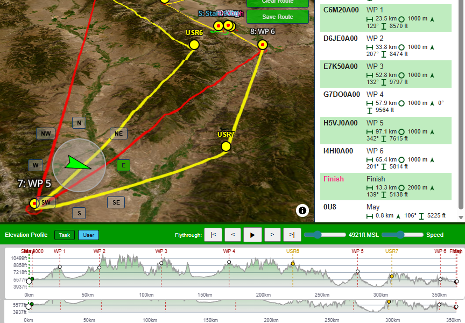Image resolution: width=465 pixels, height=323 pixels.
Task: Click WP 1 bearing arrow icon
Action: tap(432, 19)
